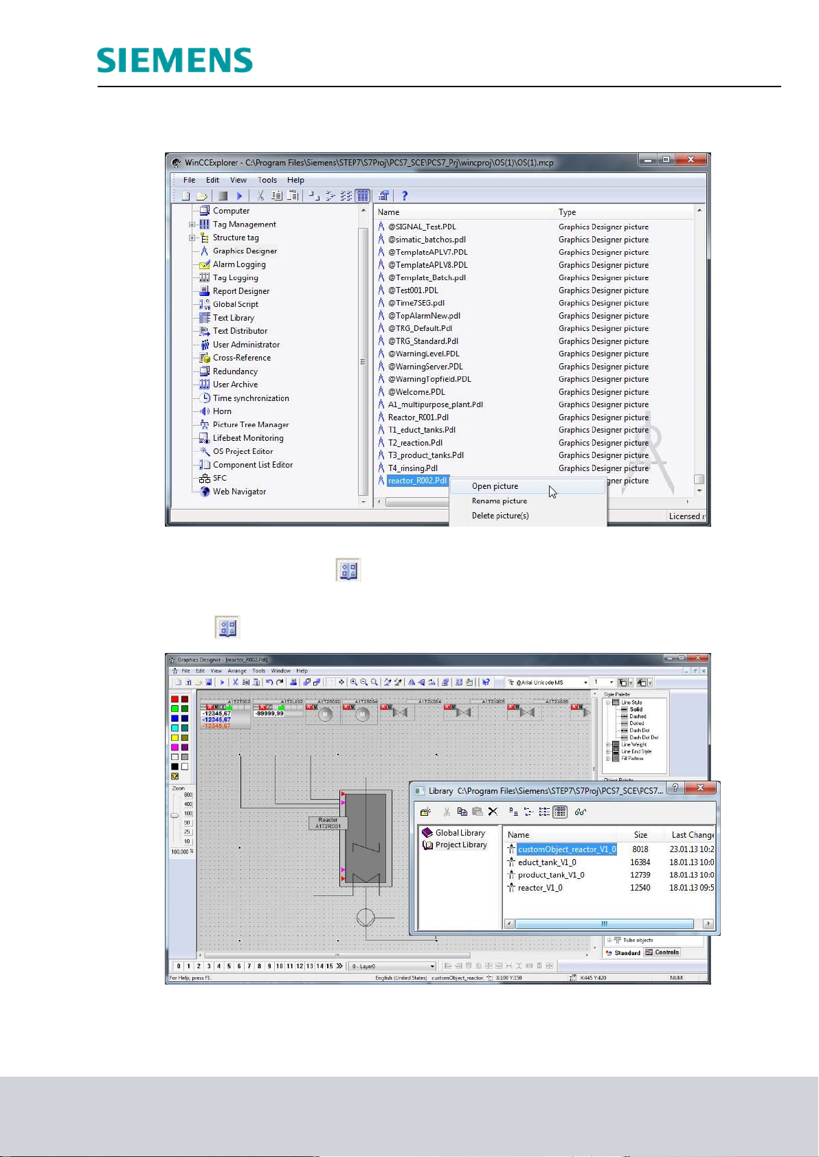Screen dimensions: 819x1157
Task: Select Project Library in the Library tree
Action: pyautogui.click(x=461, y=845)
